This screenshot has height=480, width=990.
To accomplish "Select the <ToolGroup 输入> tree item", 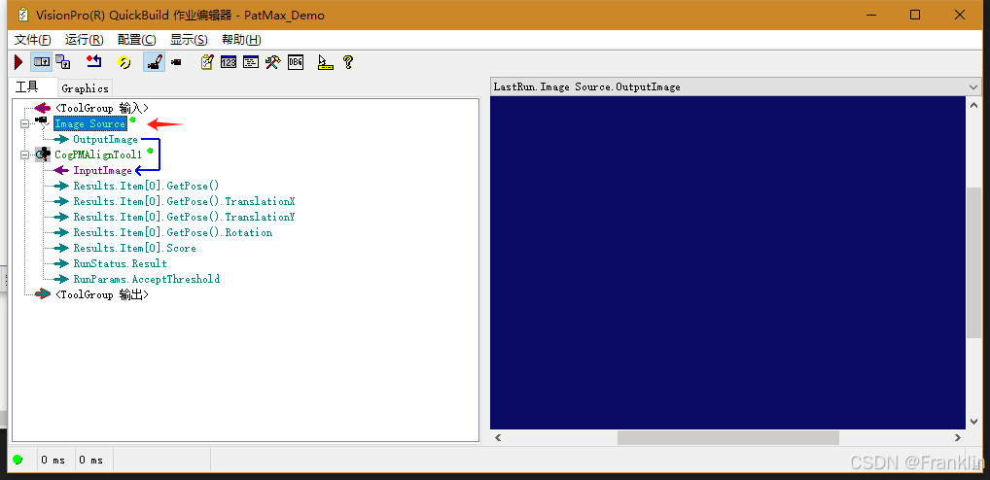I will (102, 109).
